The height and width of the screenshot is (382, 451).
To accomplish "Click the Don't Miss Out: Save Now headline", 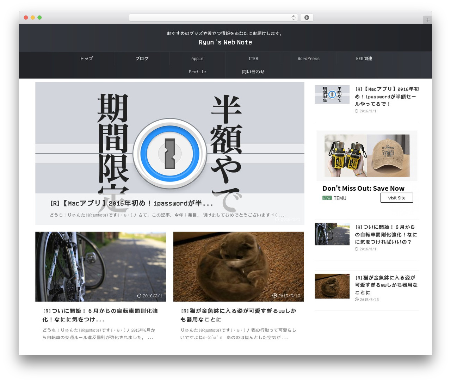I will (363, 189).
